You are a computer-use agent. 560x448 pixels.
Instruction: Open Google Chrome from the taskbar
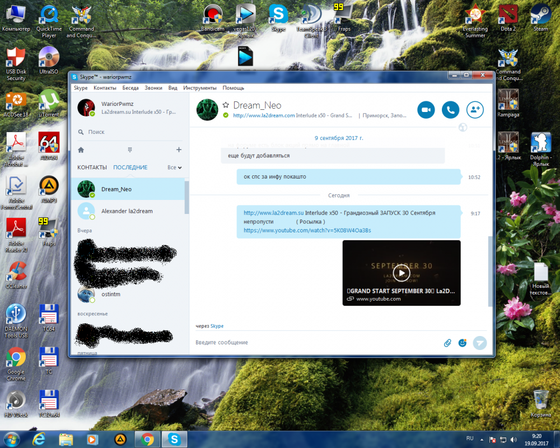click(148, 439)
